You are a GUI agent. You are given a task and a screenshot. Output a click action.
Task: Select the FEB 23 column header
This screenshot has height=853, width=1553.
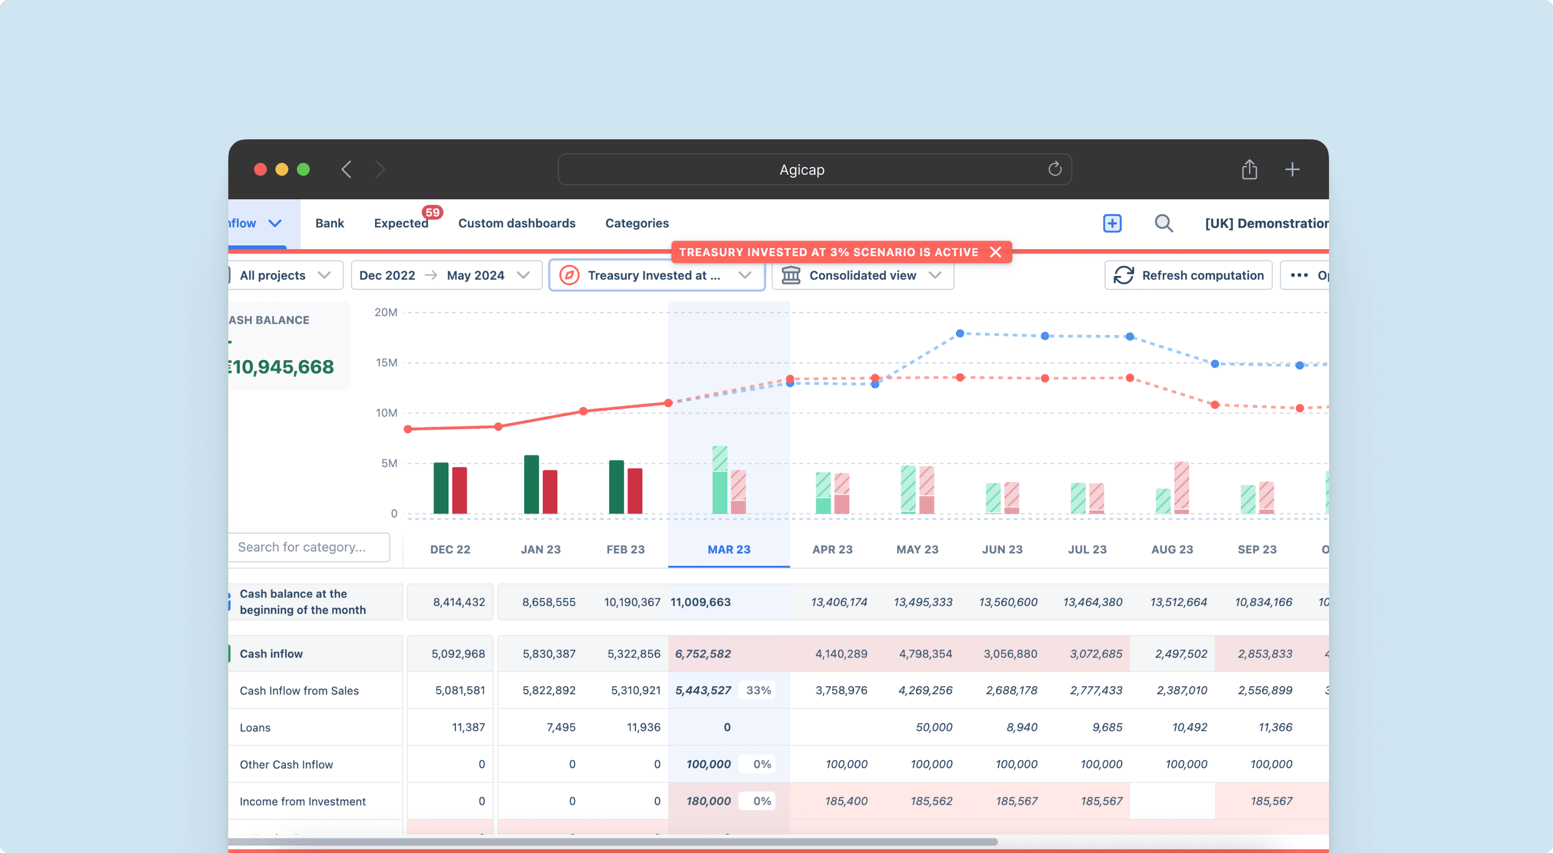click(x=625, y=549)
